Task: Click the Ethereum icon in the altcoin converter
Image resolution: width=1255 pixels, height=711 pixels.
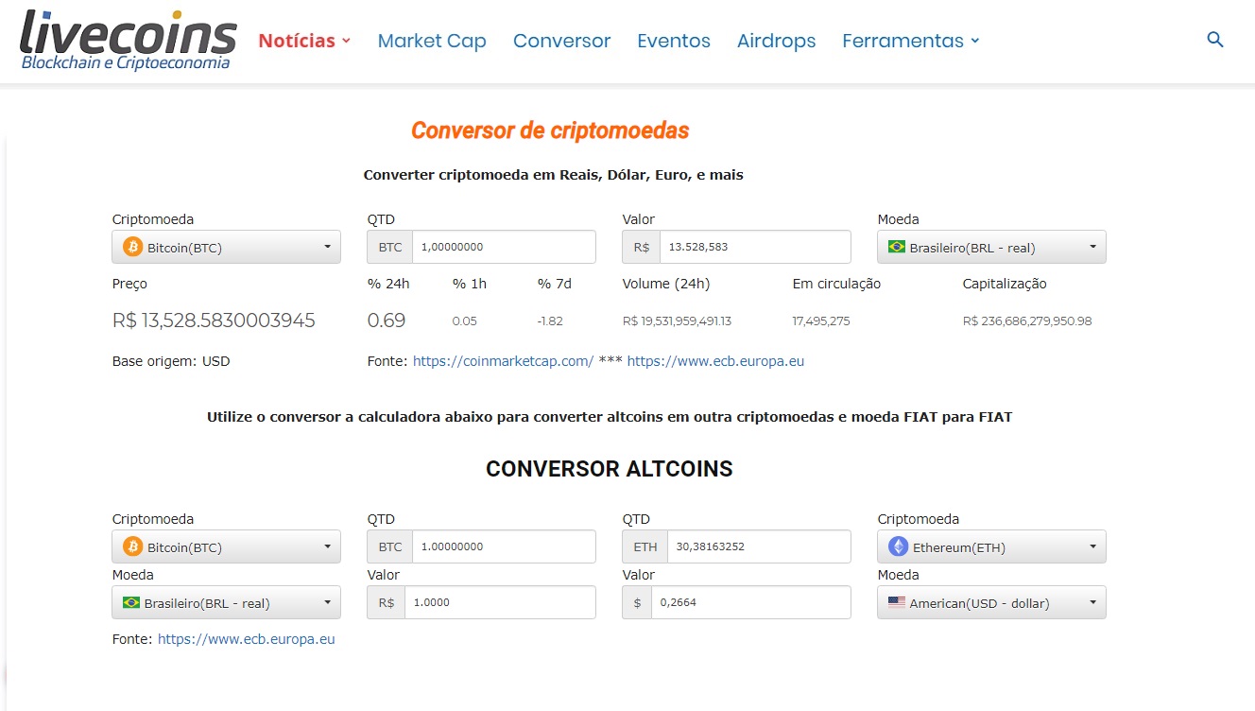Action: click(x=898, y=547)
